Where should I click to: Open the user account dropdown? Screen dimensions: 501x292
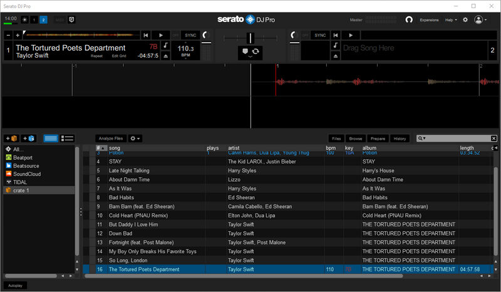(x=480, y=20)
